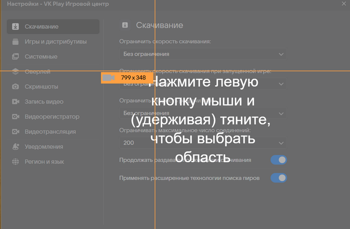Click the Видеорегистратор sidebar icon
Image resolution: width=350 pixels, height=229 pixels.
15,117
